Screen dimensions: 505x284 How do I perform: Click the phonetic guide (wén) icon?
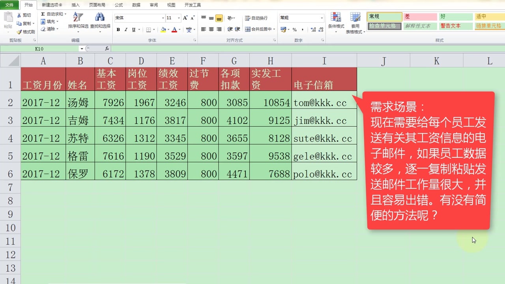(x=189, y=30)
